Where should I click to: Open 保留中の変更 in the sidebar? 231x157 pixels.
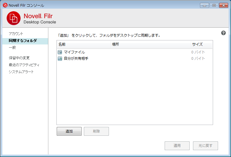[x=19, y=58]
